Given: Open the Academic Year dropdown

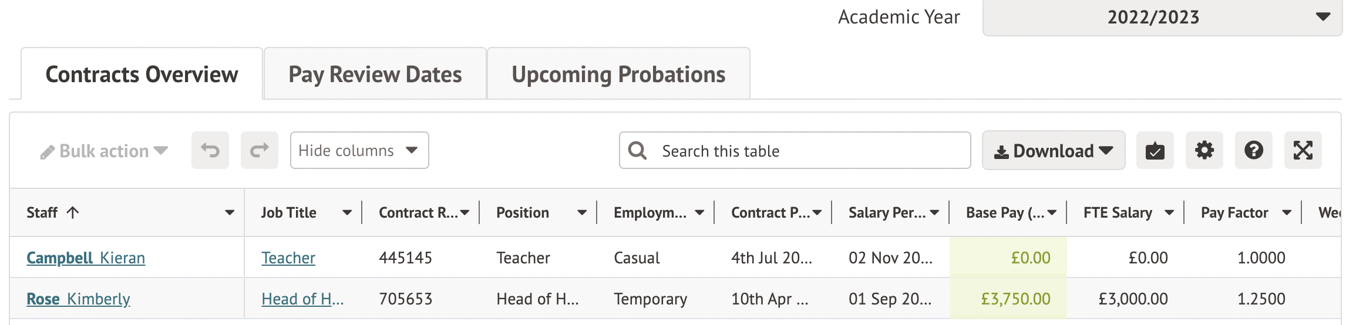Looking at the screenshot, I should coord(1162,18).
